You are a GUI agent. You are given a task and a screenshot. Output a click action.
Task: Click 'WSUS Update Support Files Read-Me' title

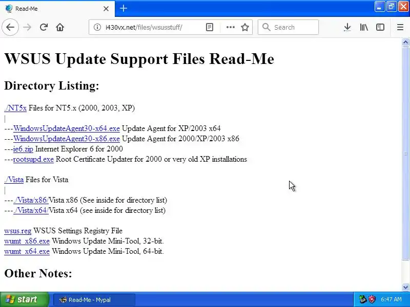click(139, 58)
